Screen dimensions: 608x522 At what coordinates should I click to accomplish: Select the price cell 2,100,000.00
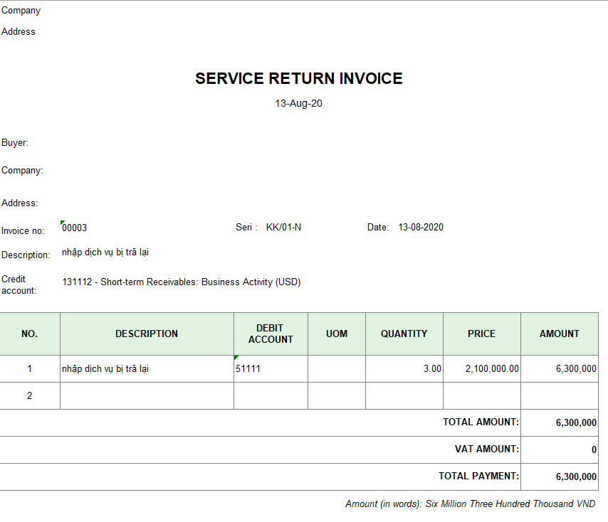[x=481, y=369]
